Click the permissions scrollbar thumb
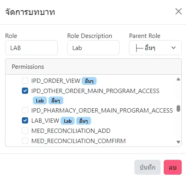 (178, 109)
